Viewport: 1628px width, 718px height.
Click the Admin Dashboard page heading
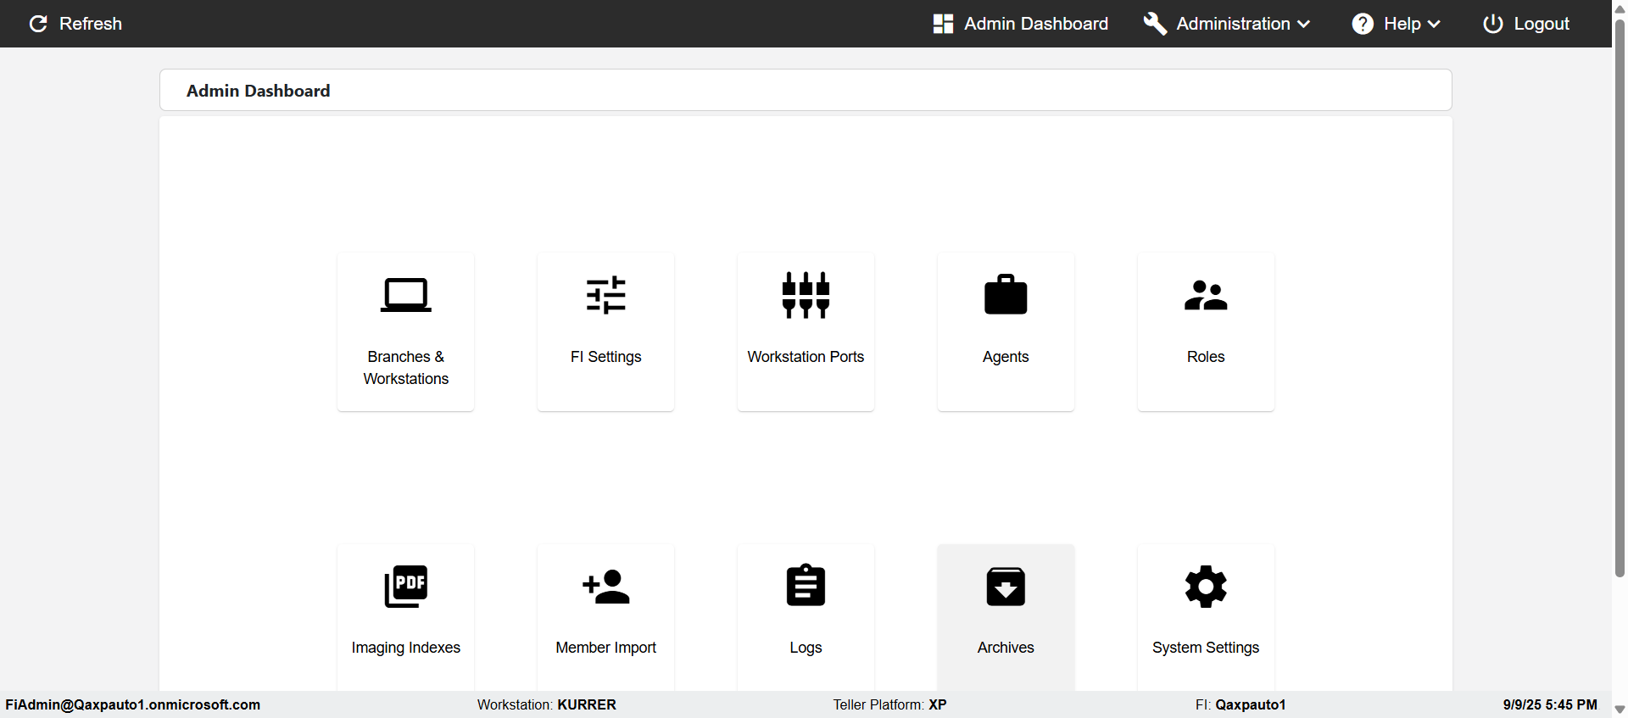(259, 91)
